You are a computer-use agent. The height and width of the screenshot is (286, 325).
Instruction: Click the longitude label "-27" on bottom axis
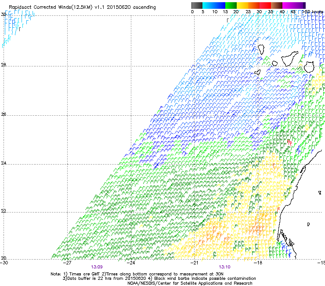coord(67,263)
